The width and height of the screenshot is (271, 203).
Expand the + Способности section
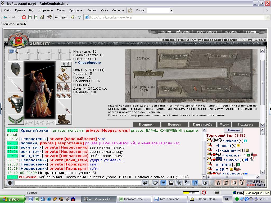tap(88, 62)
